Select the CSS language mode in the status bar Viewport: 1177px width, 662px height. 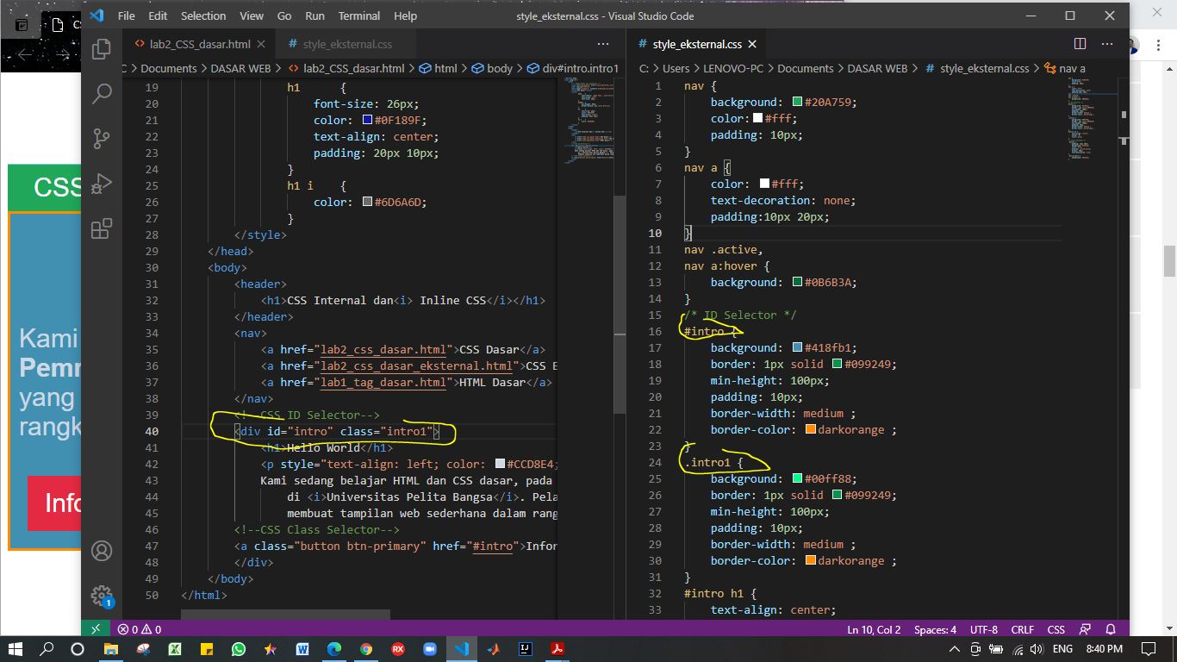(1056, 629)
